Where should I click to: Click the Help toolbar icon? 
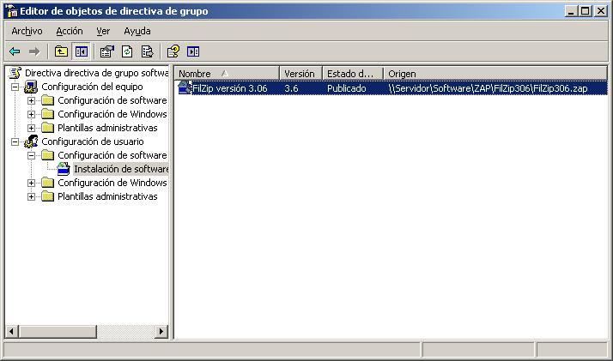(173, 51)
